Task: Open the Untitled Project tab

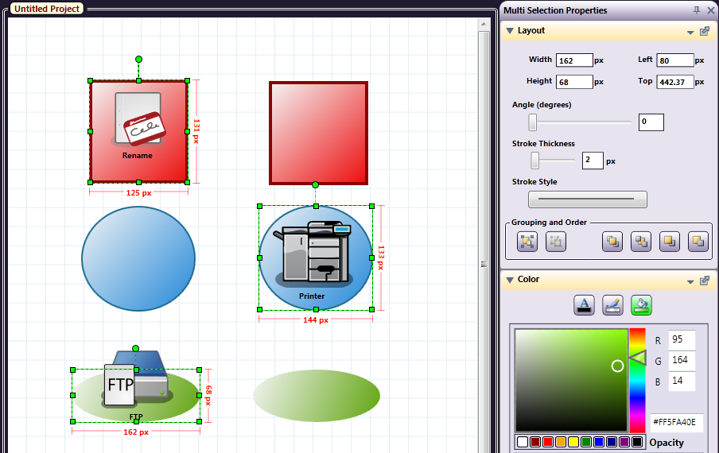Action: 46,9
